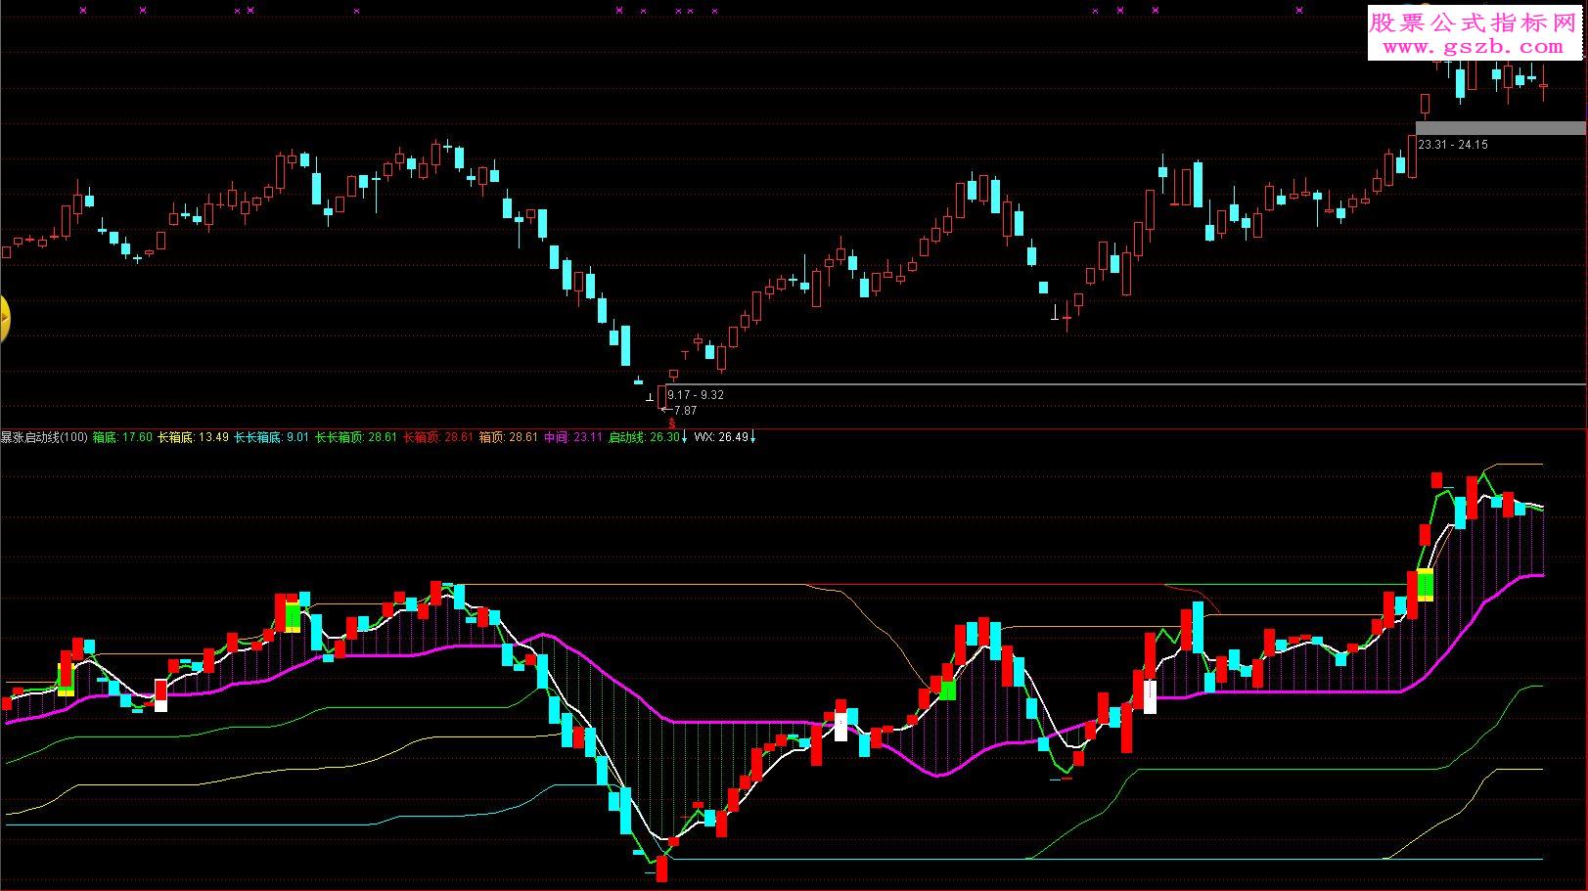Select the 长箱底: 13.49 value
1588x891 pixels.
pyautogui.click(x=193, y=437)
